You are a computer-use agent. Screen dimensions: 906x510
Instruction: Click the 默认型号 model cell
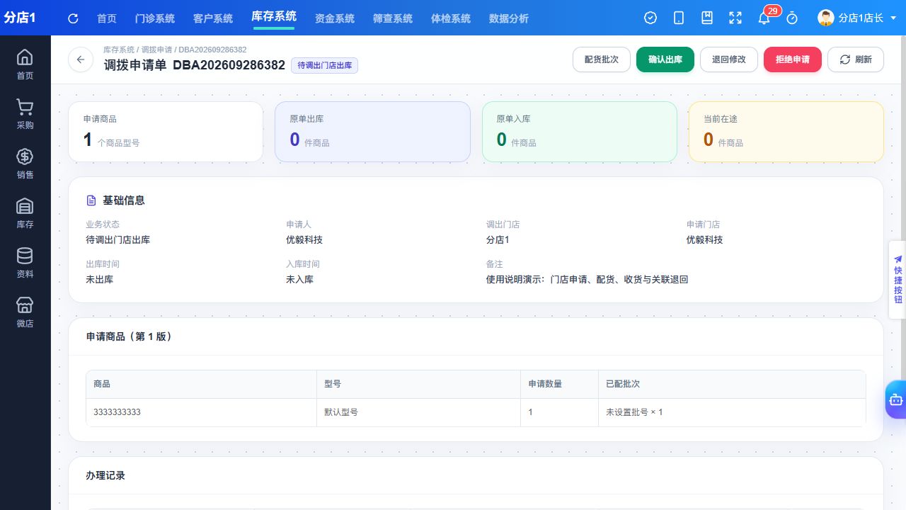pos(418,412)
